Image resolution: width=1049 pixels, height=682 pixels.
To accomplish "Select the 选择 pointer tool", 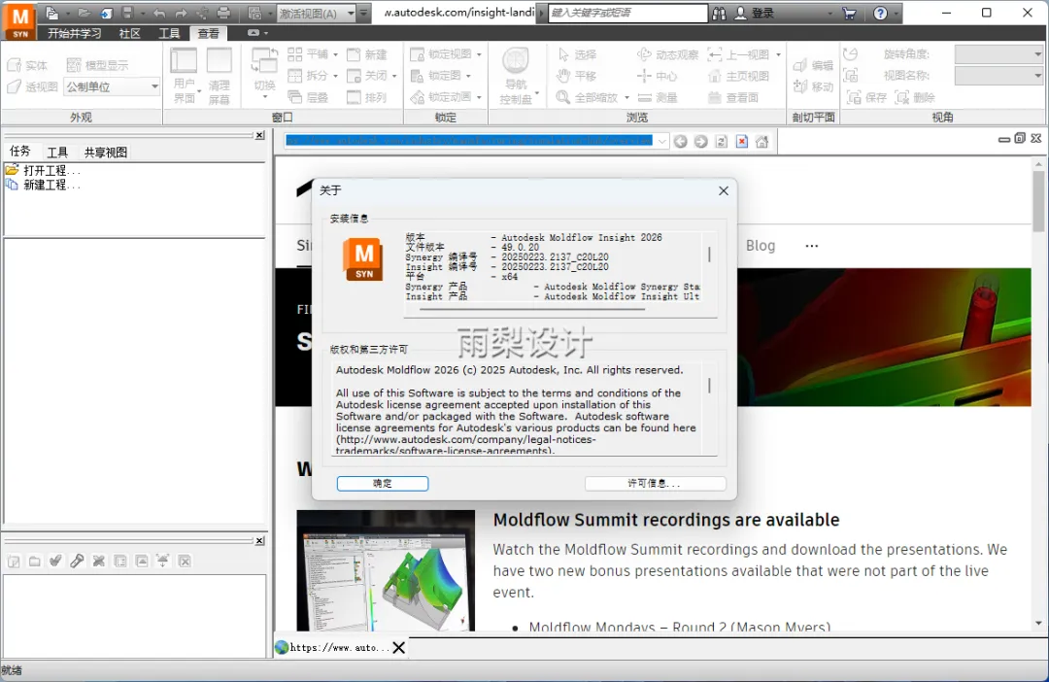I will click(x=576, y=54).
